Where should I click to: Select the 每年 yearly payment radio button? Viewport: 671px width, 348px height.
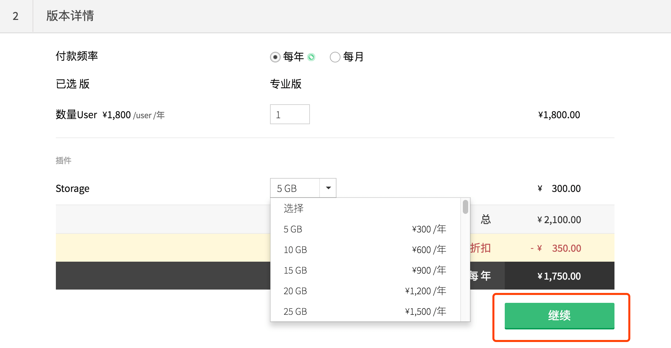tap(275, 57)
